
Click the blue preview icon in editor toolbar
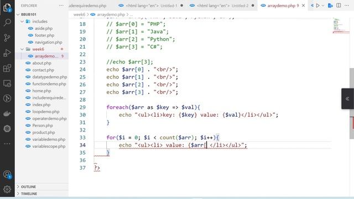click(330, 6)
